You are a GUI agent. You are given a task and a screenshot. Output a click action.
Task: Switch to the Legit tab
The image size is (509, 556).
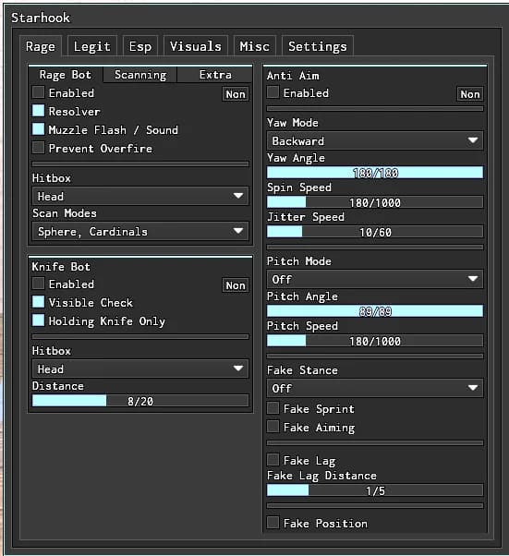(x=91, y=46)
